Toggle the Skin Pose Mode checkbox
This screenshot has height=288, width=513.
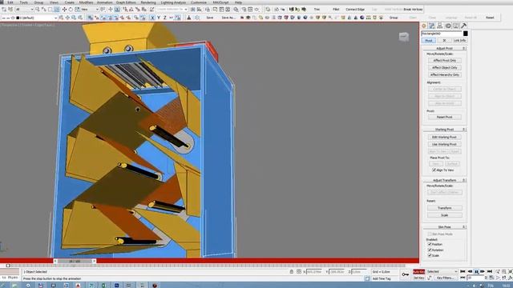coord(430,234)
